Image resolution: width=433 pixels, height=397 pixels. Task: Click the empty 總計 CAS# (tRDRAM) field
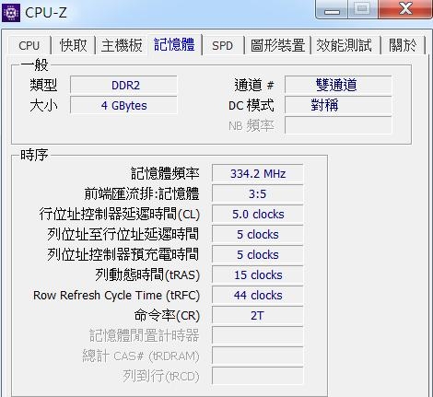point(258,356)
